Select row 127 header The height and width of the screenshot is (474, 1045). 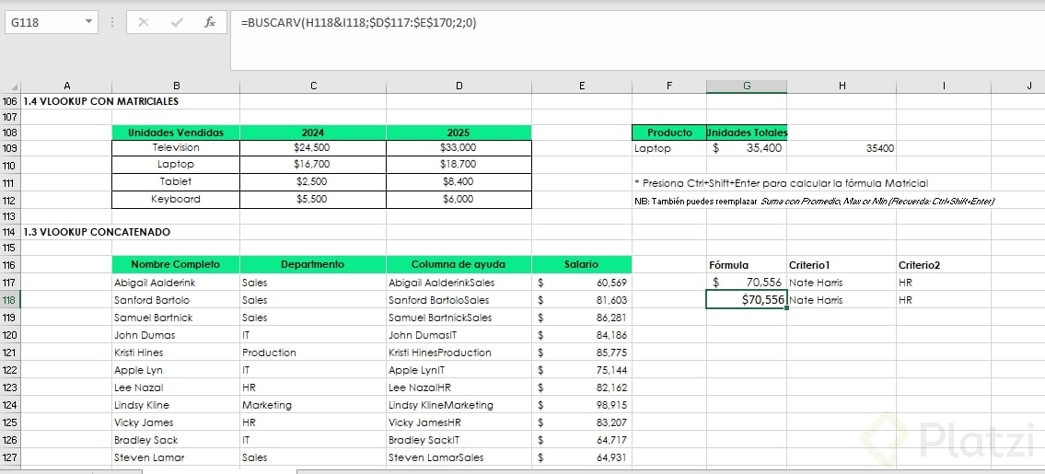tap(10, 457)
